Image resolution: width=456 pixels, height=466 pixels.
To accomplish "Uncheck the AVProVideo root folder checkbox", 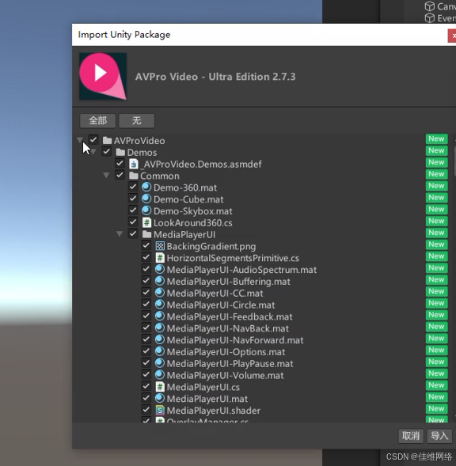I will click(93, 140).
